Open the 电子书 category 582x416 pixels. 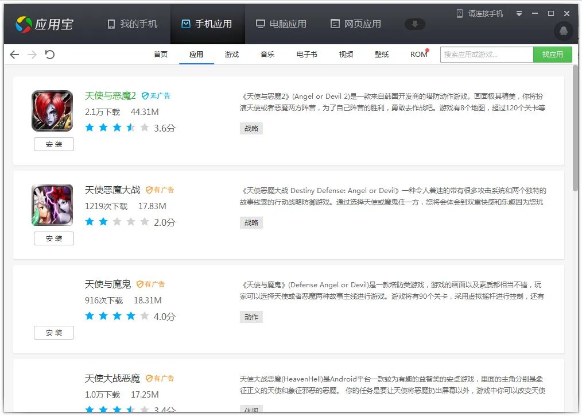tap(306, 55)
